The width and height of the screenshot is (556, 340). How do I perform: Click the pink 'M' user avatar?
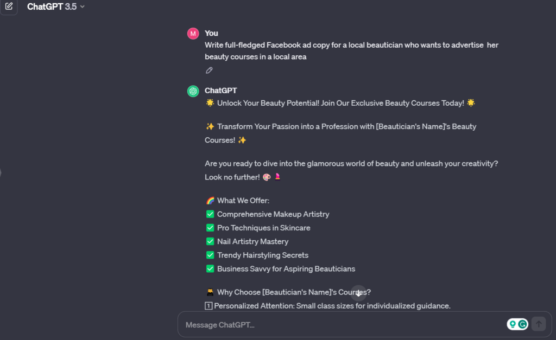[193, 33]
